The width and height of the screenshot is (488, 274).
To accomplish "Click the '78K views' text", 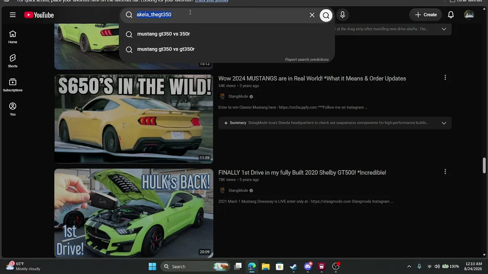I will tap(227, 180).
